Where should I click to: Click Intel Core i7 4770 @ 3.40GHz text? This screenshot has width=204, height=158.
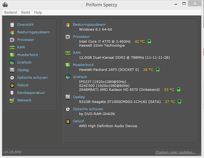click(x=105, y=41)
